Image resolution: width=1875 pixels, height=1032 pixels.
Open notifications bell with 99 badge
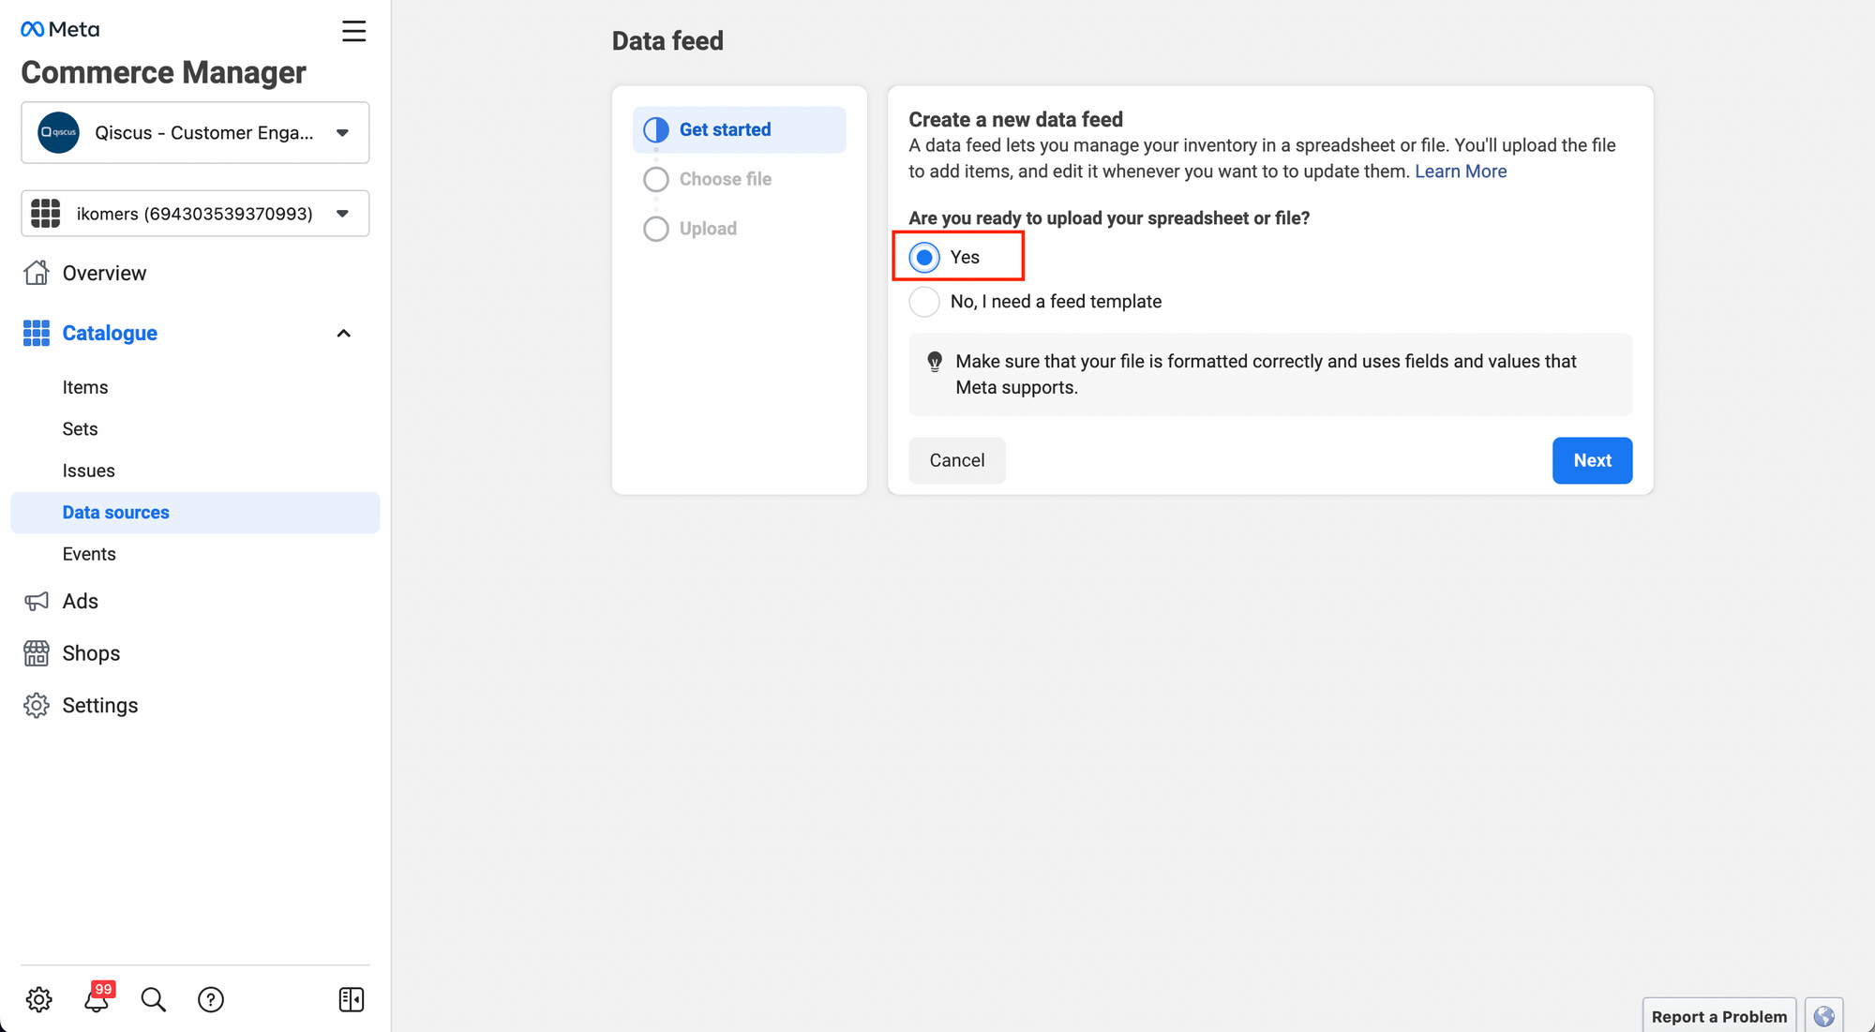click(97, 999)
